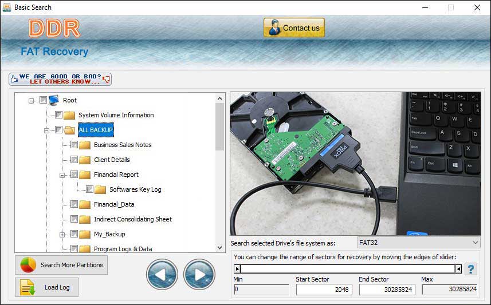
Task: Click the Indirect Consolidating Sheet folder icon
Action: tap(85, 219)
